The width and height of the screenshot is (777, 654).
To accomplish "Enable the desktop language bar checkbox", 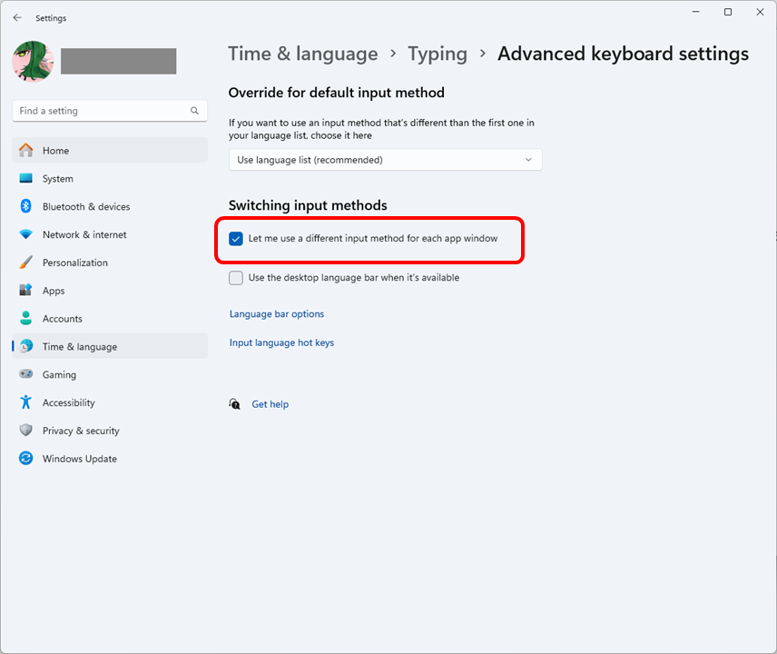I will click(236, 278).
